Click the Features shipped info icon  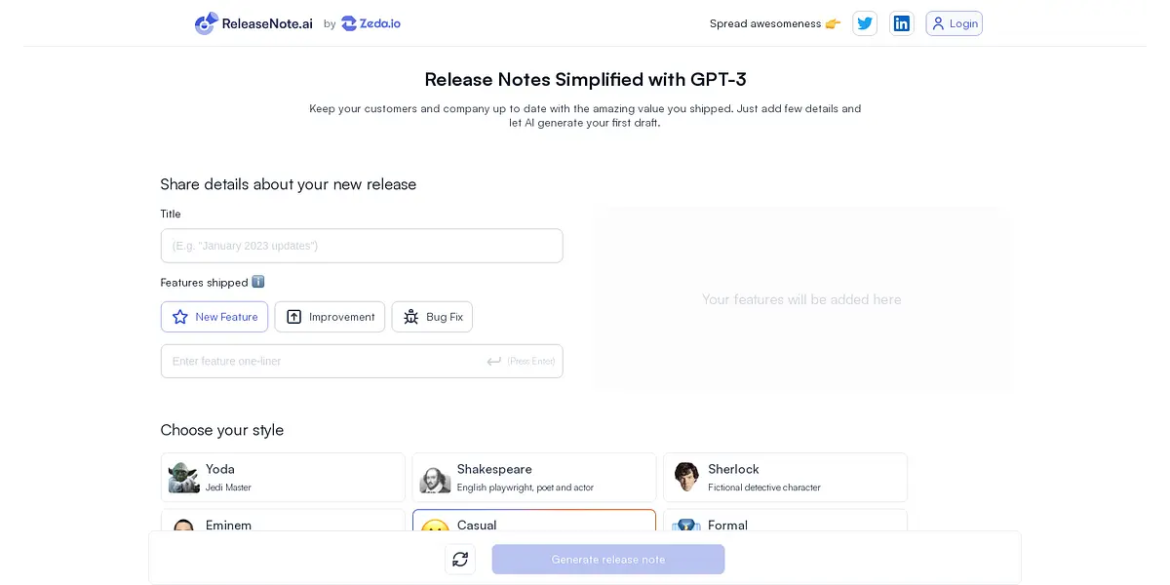pos(258,282)
